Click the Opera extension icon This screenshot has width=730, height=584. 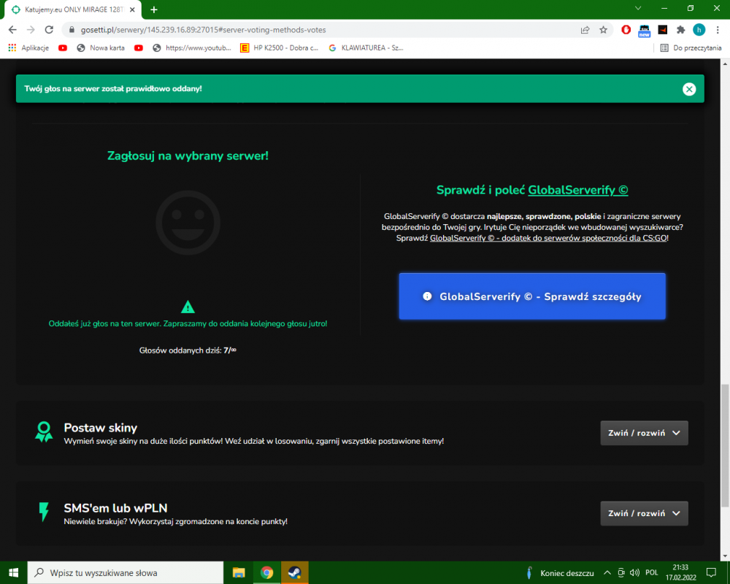click(626, 30)
